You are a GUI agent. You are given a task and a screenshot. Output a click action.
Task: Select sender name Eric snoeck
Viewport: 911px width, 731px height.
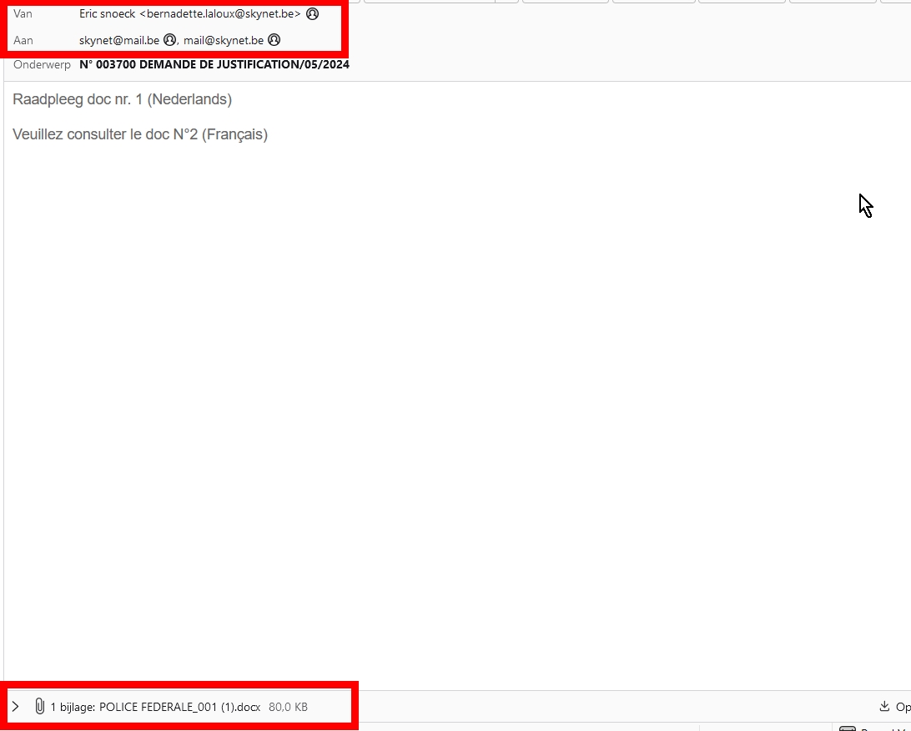(107, 14)
